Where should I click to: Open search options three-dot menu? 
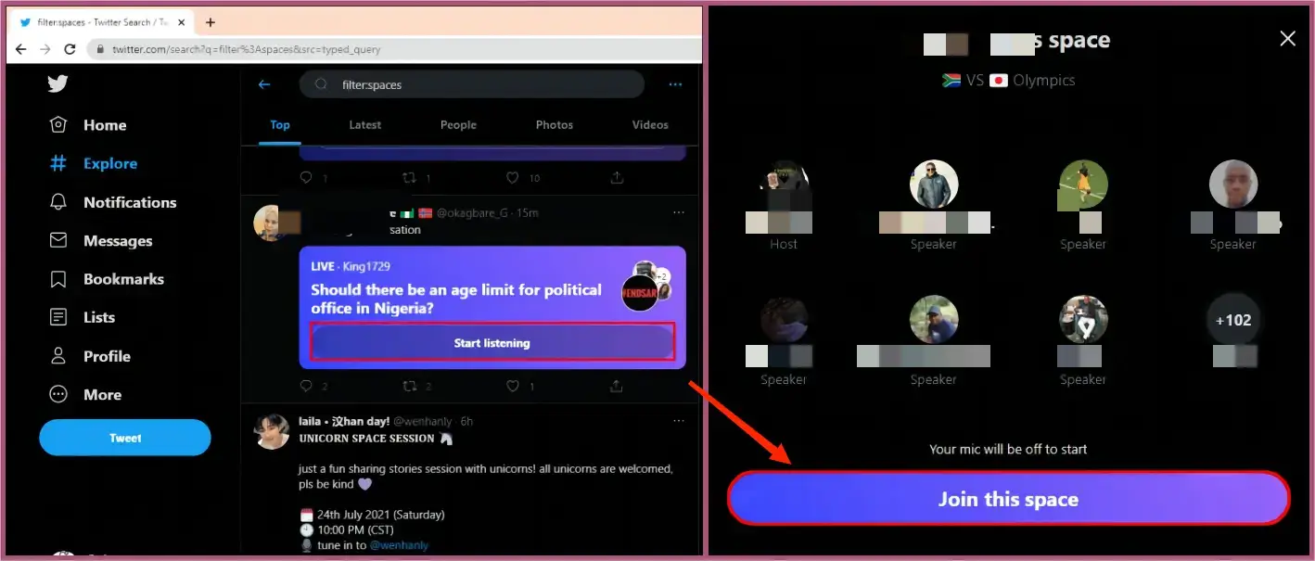(675, 84)
